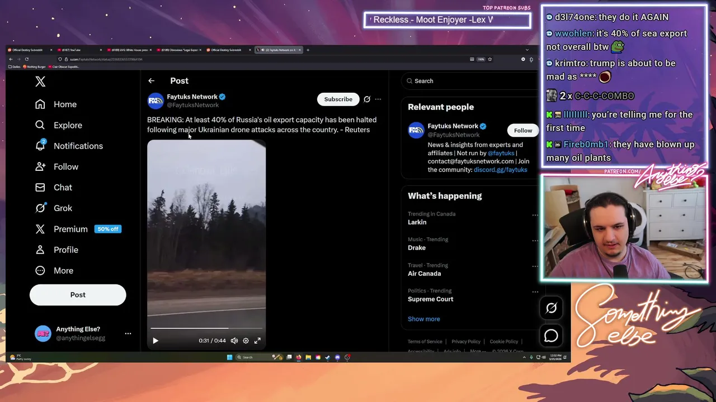
Task: Open Notifications in the sidebar
Action: (x=68, y=146)
